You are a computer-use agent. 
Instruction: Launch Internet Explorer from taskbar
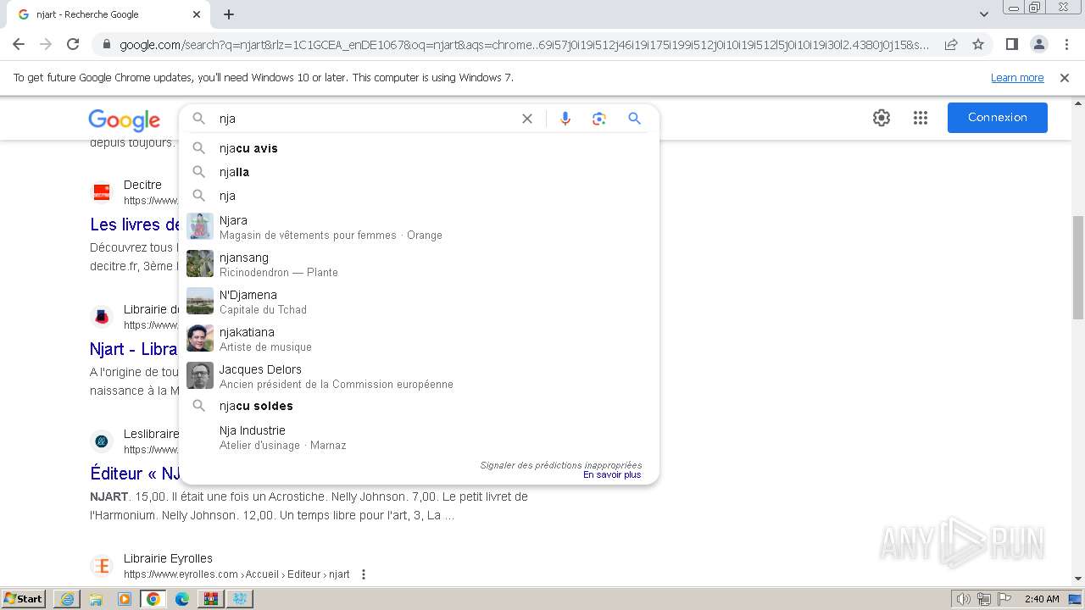tap(67, 599)
